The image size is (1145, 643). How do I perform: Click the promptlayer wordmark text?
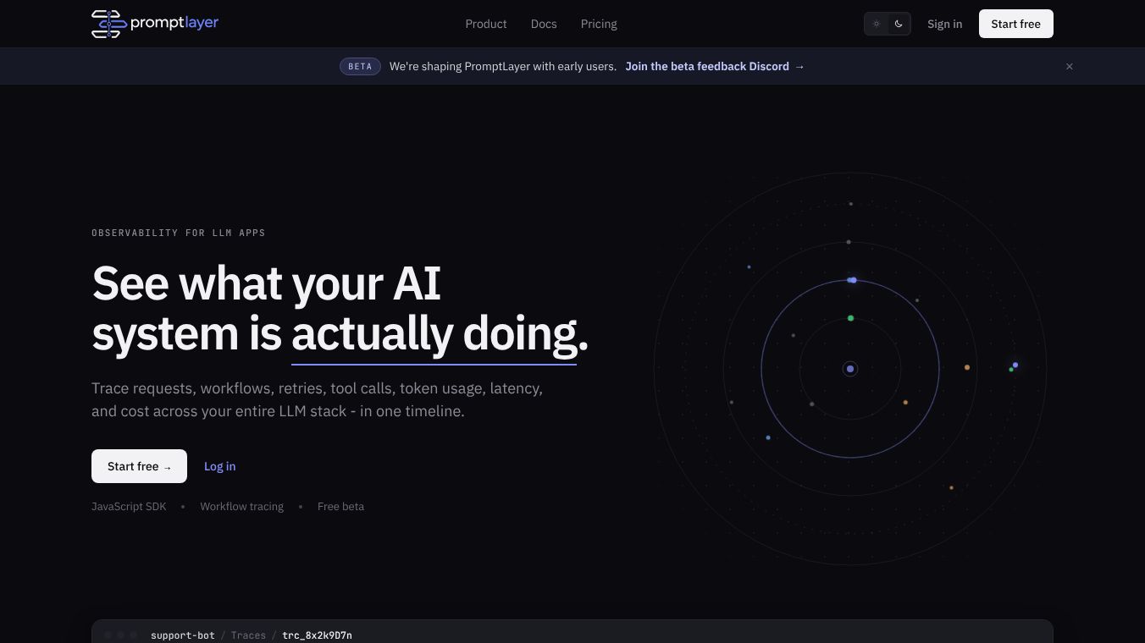pyautogui.click(x=175, y=23)
